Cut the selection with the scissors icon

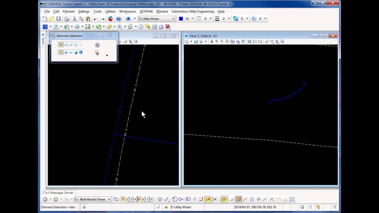click(x=75, y=19)
